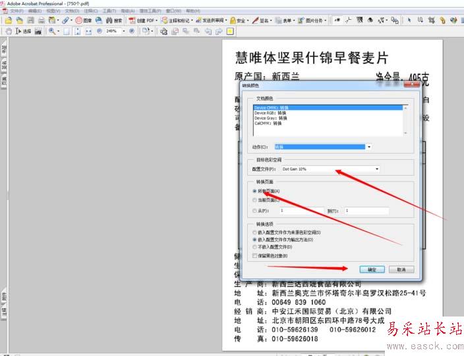Viewport: 464px width, 356px height.
Task: Click the Fit Page icon
Action: click(78, 31)
